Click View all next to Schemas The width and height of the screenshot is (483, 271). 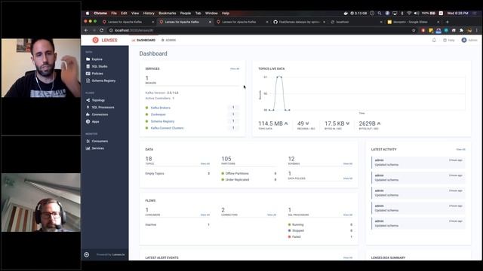pyautogui.click(x=348, y=164)
